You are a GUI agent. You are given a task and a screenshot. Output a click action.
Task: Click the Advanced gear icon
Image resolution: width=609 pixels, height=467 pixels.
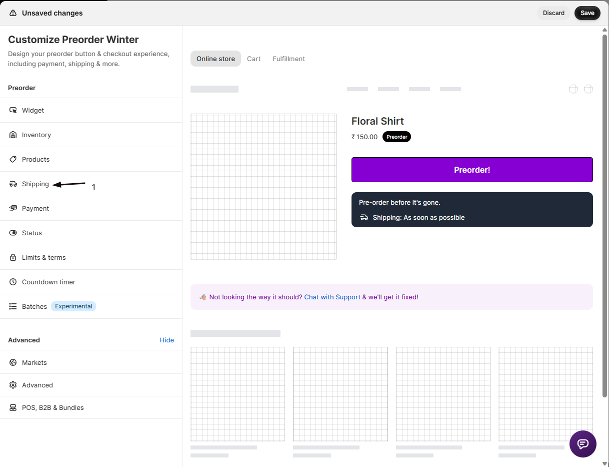pyautogui.click(x=13, y=385)
